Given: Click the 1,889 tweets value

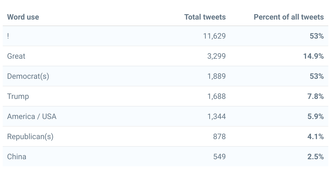Looking at the screenshot, I should [x=216, y=76].
